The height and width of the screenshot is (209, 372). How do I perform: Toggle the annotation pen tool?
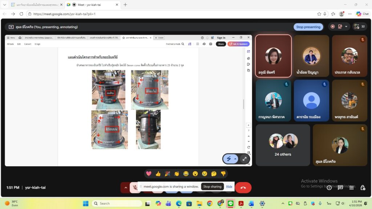(229, 159)
